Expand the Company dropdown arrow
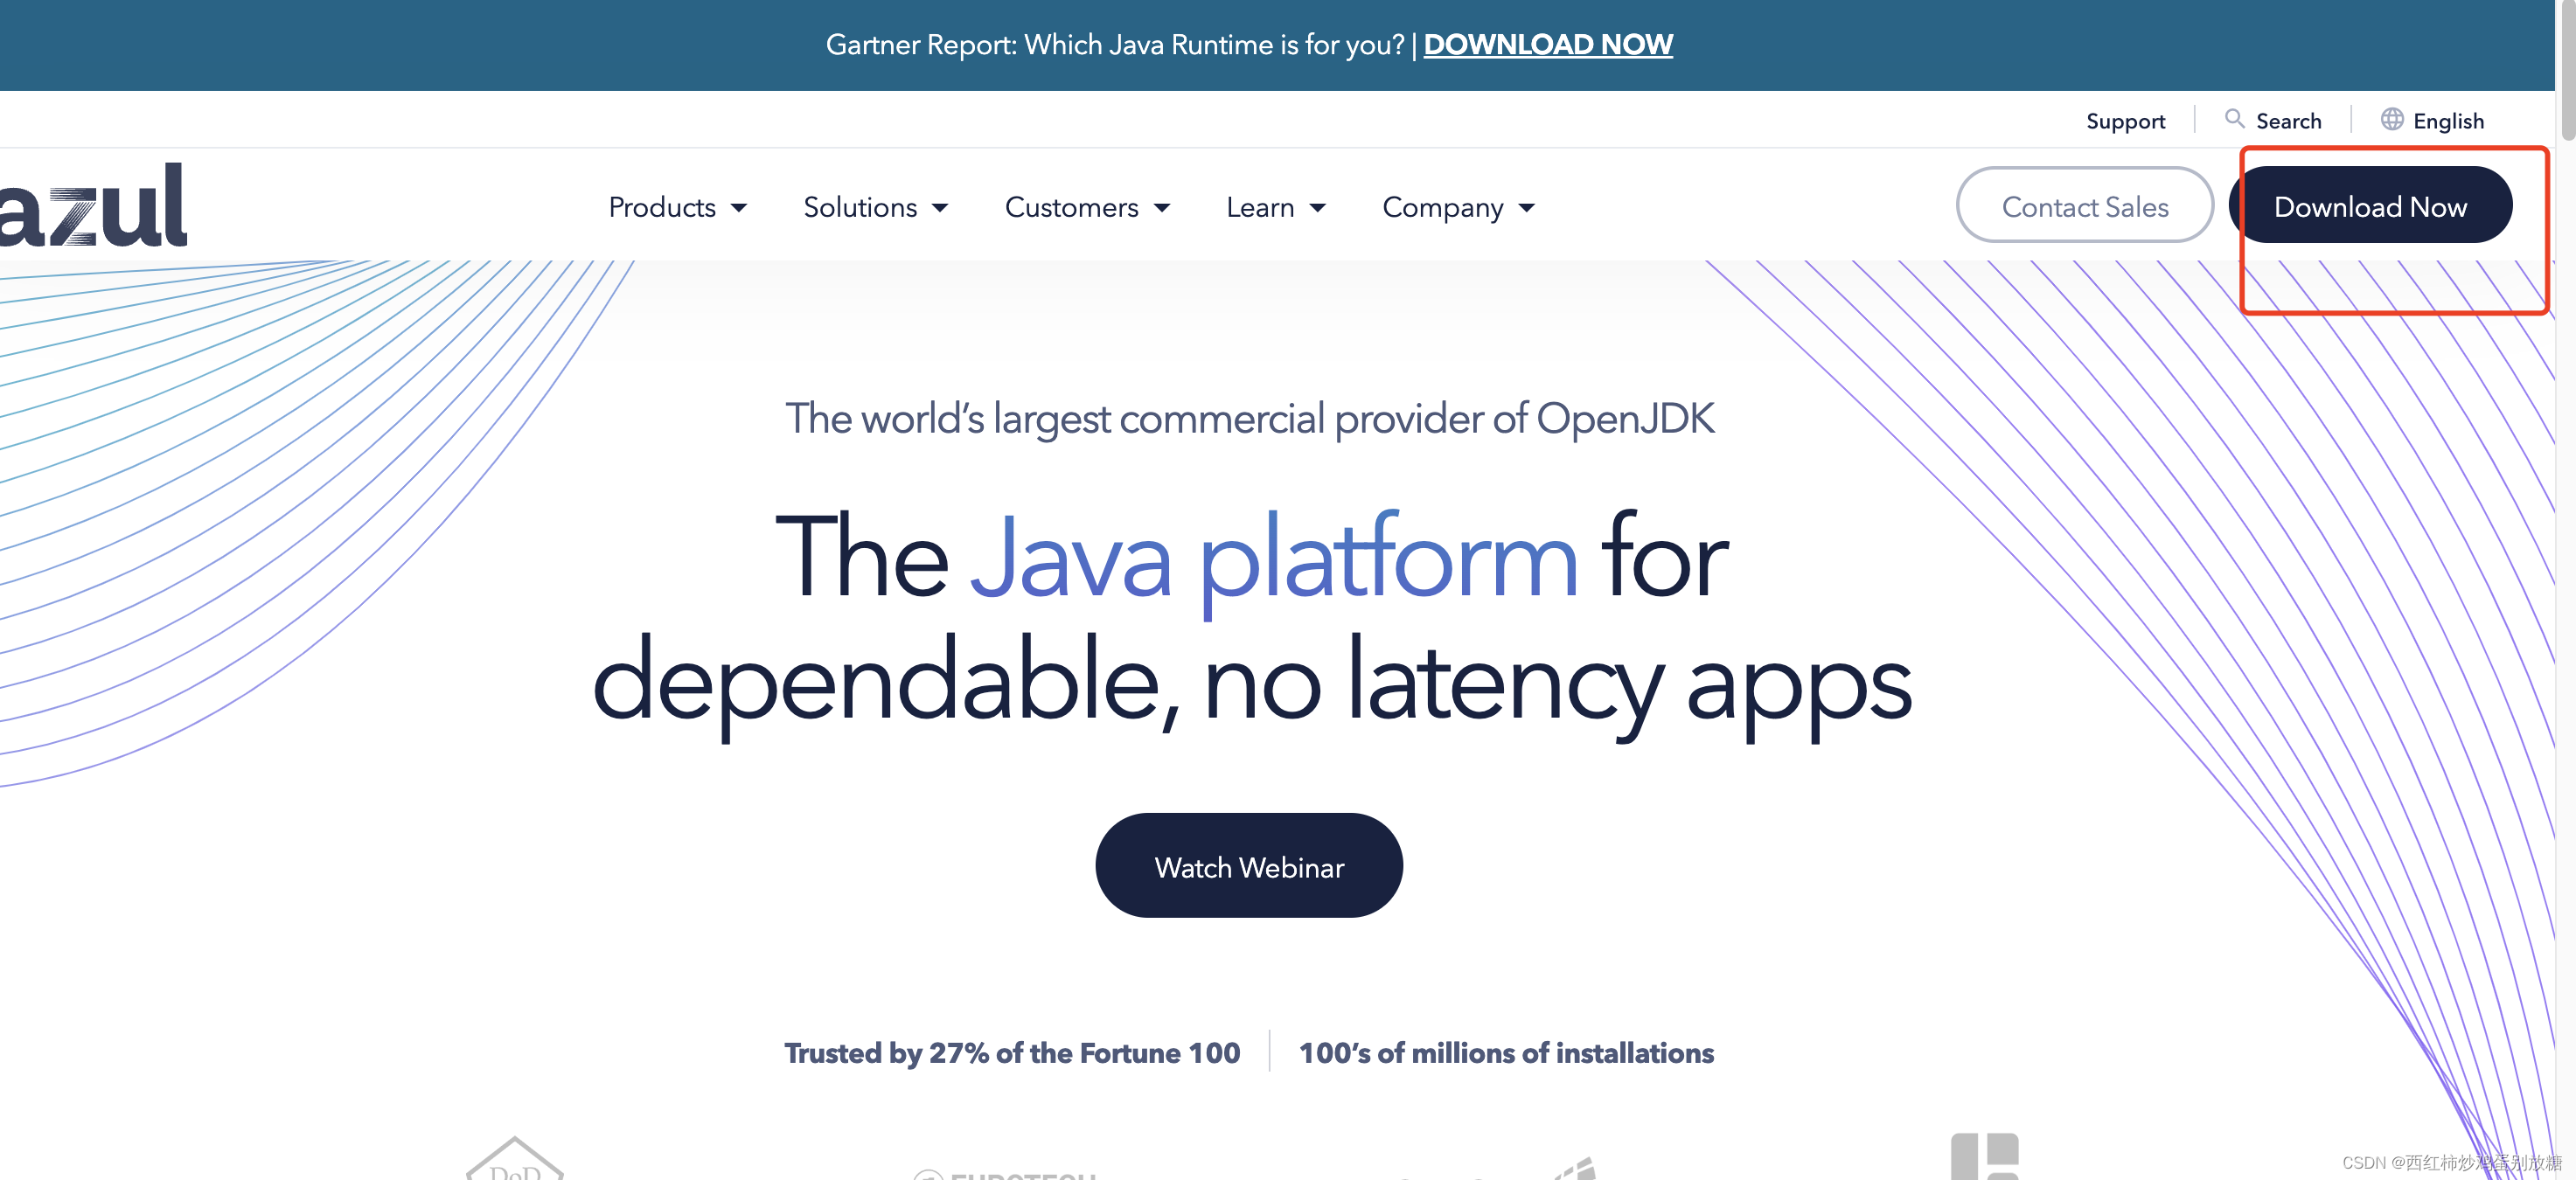Screen dimensions: 2576x1180 tap(1527, 208)
